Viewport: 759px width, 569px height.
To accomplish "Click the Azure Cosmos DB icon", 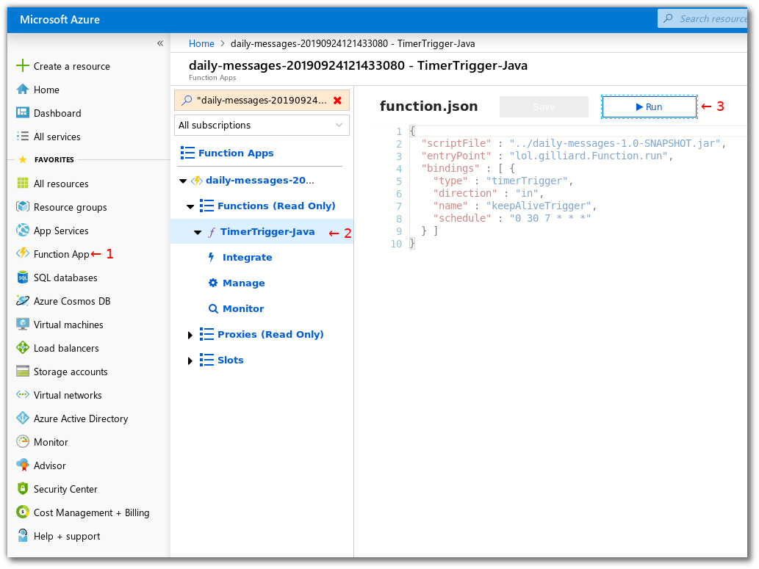I will coord(22,301).
